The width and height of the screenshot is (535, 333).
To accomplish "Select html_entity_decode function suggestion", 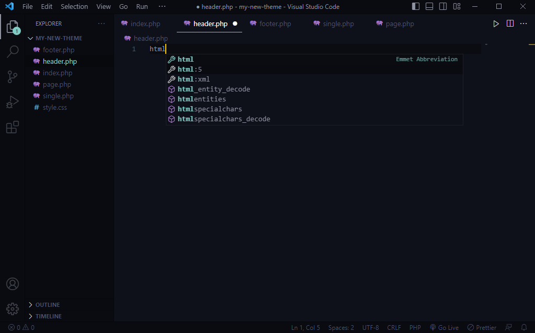I will (314, 89).
